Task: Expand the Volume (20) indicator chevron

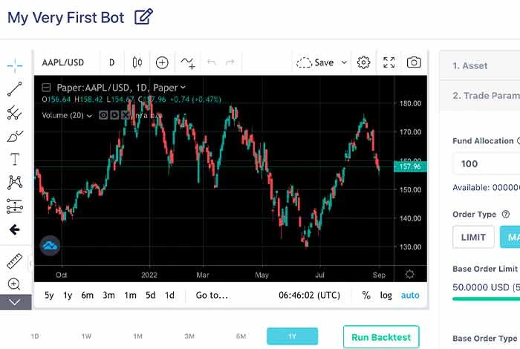Action: (x=90, y=116)
